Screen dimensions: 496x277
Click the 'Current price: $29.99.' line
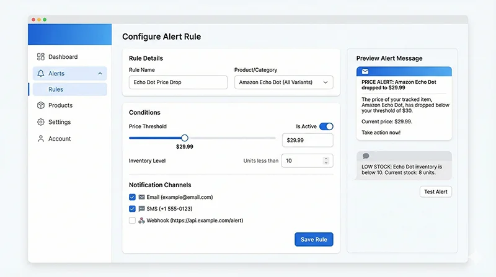tap(387, 121)
